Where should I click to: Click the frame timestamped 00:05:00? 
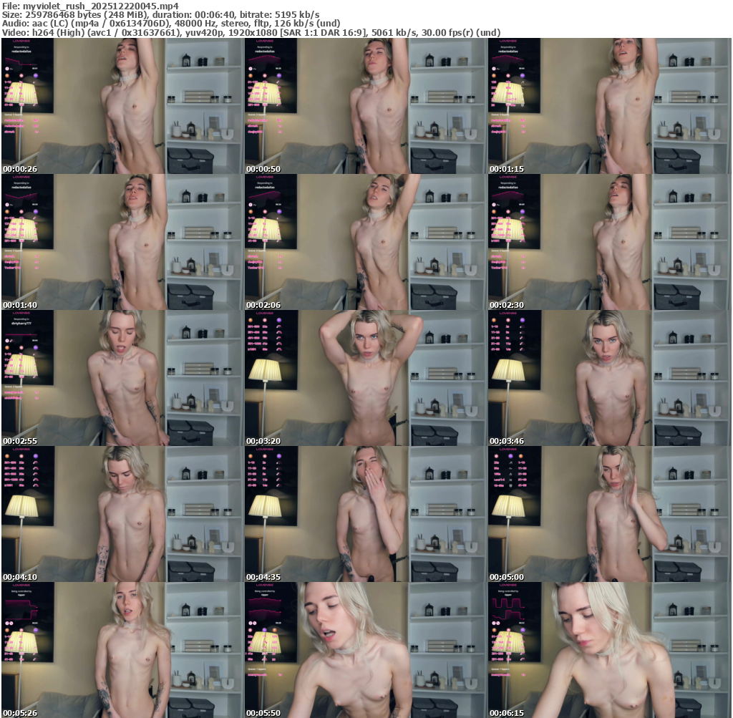tap(608, 514)
